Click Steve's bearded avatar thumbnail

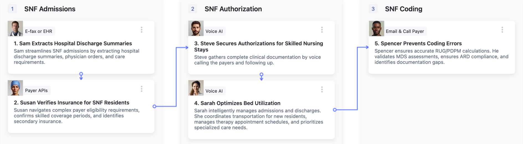click(196, 29)
